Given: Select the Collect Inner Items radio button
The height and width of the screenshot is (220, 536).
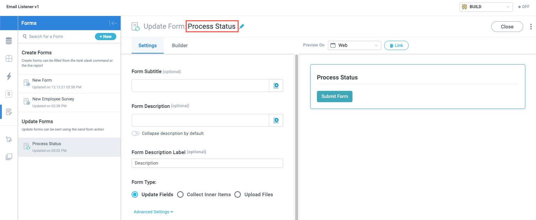Looking at the screenshot, I should [180, 194].
